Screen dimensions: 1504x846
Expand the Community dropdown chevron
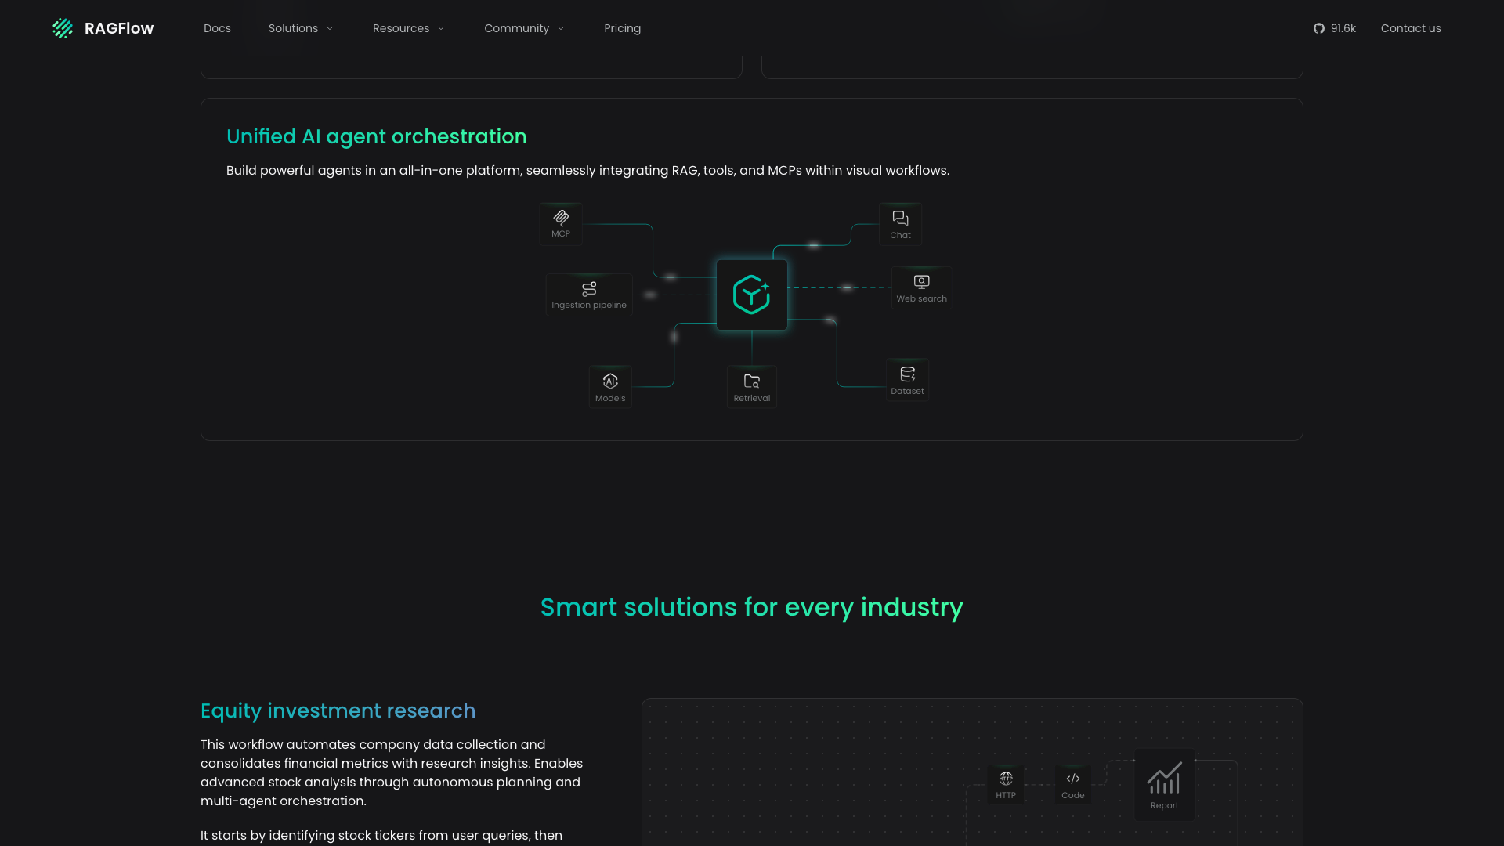pos(561,28)
